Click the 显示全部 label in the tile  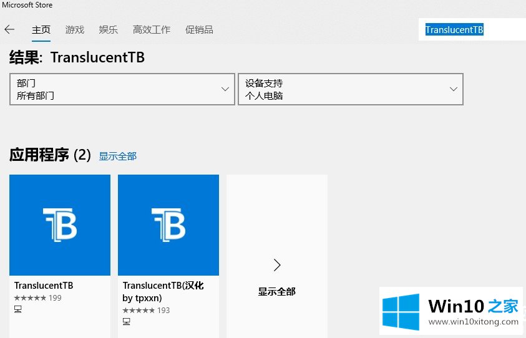pyautogui.click(x=277, y=291)
